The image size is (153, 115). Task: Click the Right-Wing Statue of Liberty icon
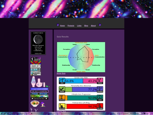pyautogui.click(x=62, y=106)
